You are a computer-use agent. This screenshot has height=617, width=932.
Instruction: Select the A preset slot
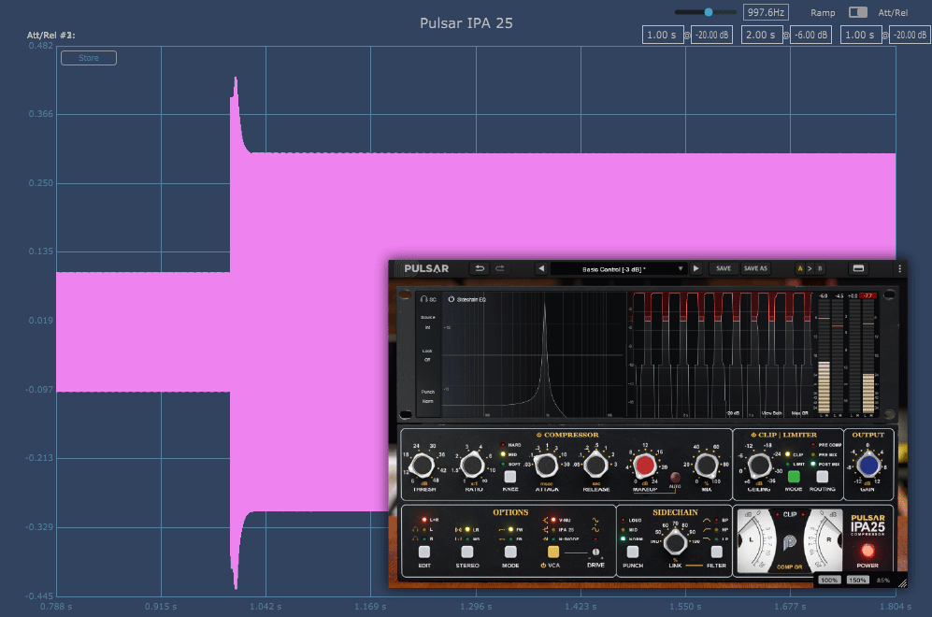(800, 268)
